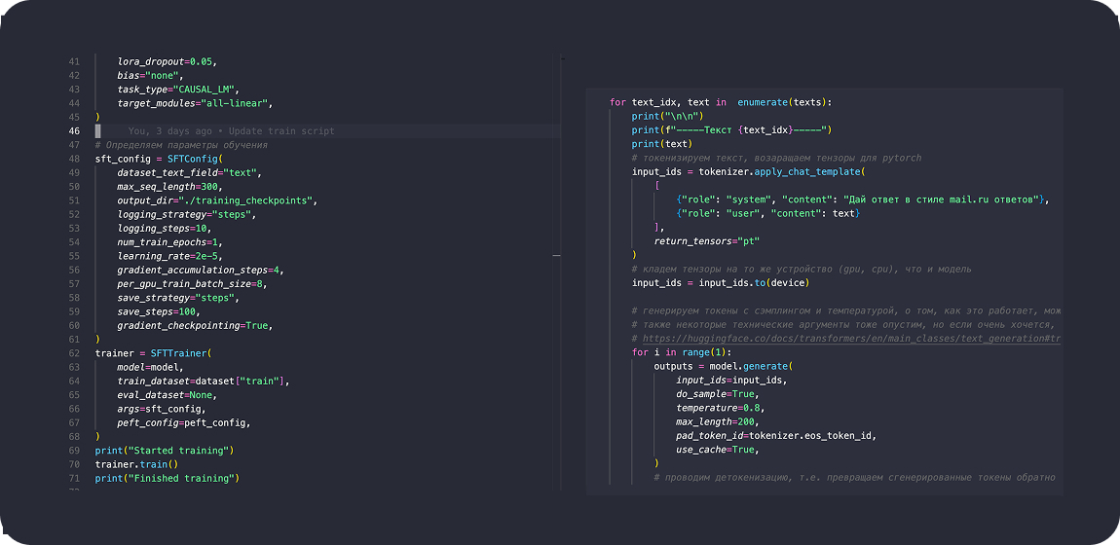Click the 'for i in range(1):' line

point(682,352)
